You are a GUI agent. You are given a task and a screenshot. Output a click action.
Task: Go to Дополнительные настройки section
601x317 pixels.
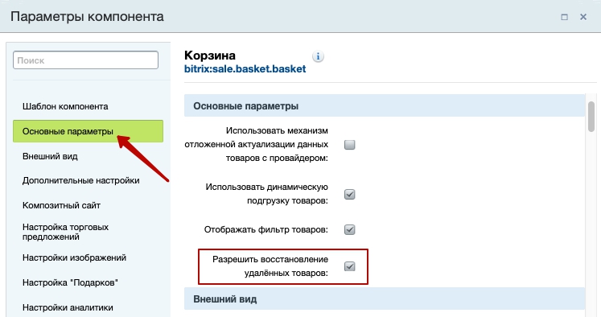click(81, 180)
